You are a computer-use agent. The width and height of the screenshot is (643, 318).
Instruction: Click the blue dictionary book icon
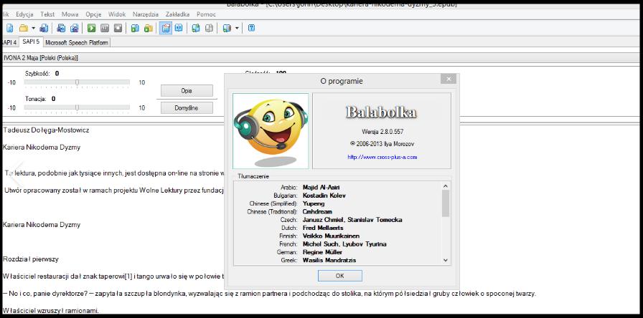[x=179, y=28]
